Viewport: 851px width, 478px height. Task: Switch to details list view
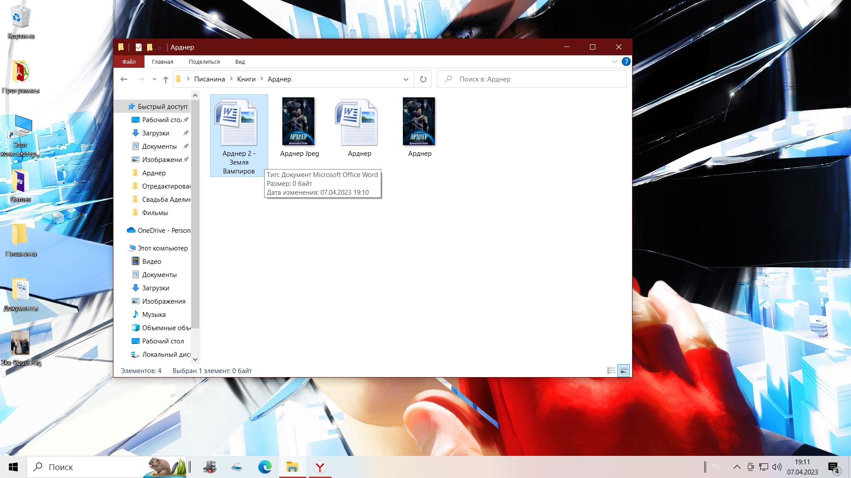[611, 371]
